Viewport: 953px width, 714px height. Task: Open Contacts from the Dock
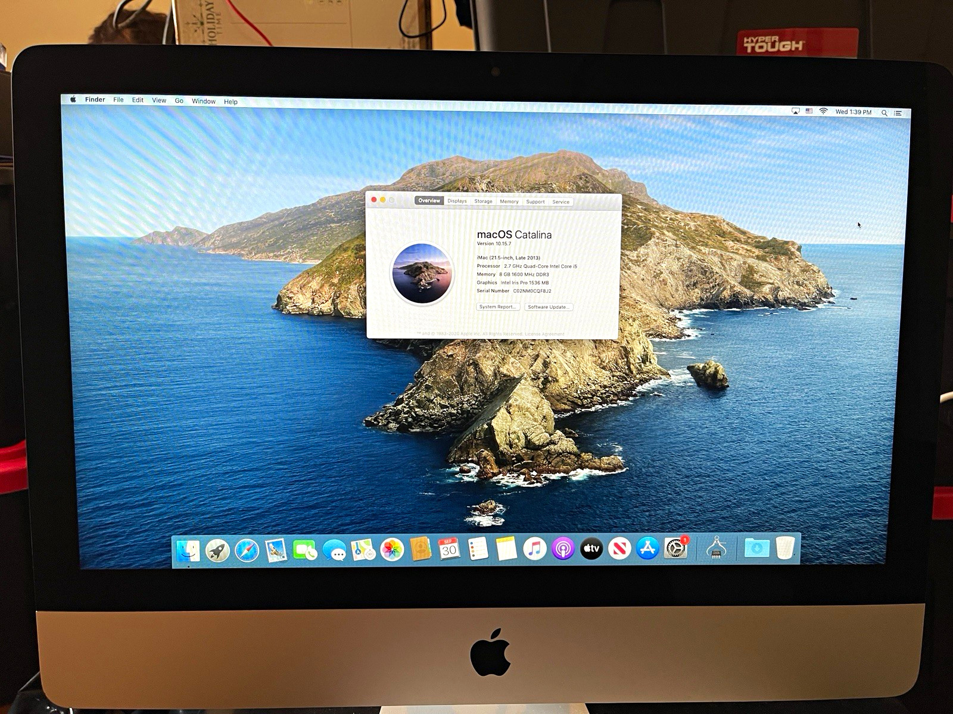click(x=421, y=549)
